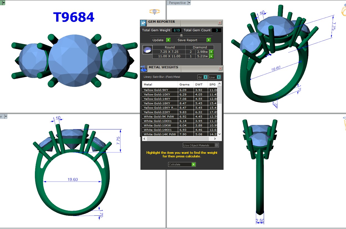Click the green arrow for 2.98tw row
The width and height of the screenshot is (346, 229).
[211, 52]
